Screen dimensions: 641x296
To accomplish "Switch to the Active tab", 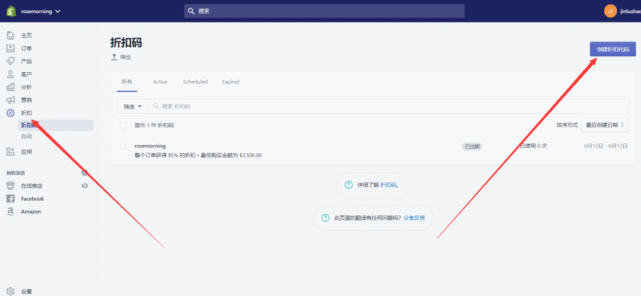I will (160, 82).
